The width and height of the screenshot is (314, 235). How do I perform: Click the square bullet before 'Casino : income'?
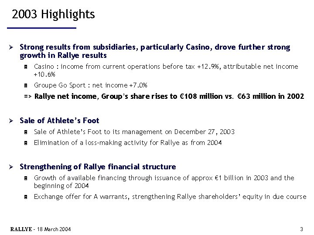pyautogui.click(x=27, y=67)
